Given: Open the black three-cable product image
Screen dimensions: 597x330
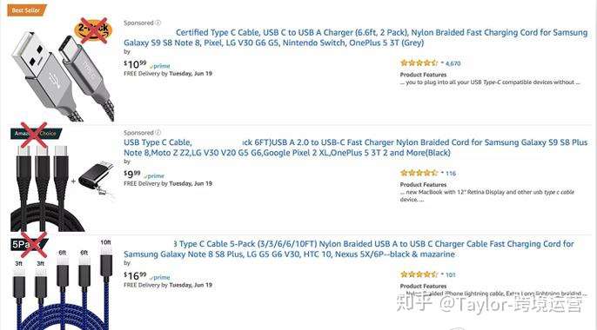Looking at the screenshot, I should tap(63, 181).
